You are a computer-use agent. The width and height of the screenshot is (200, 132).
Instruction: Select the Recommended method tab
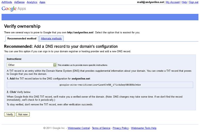coord(22,39)
